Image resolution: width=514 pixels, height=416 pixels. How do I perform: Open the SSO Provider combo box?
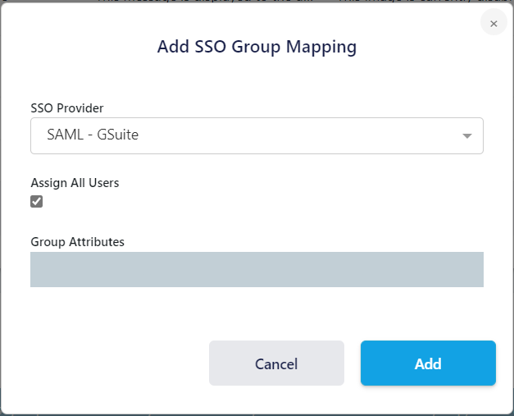pos(257,136)
